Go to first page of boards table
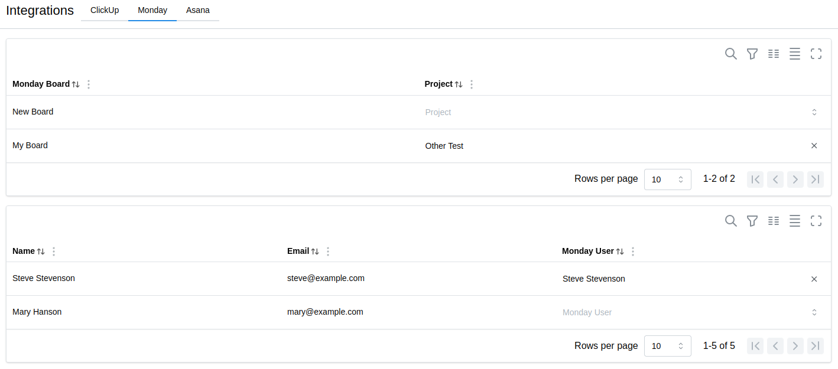This screenshot has width=838, height=369. tap(755, 179)
